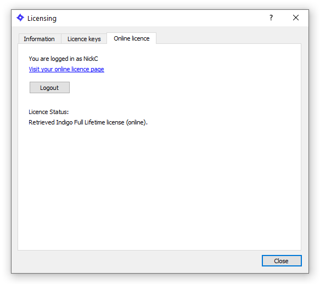
Task: Click the 'You are logged in as NickC' text
Action: click(63, 59)
